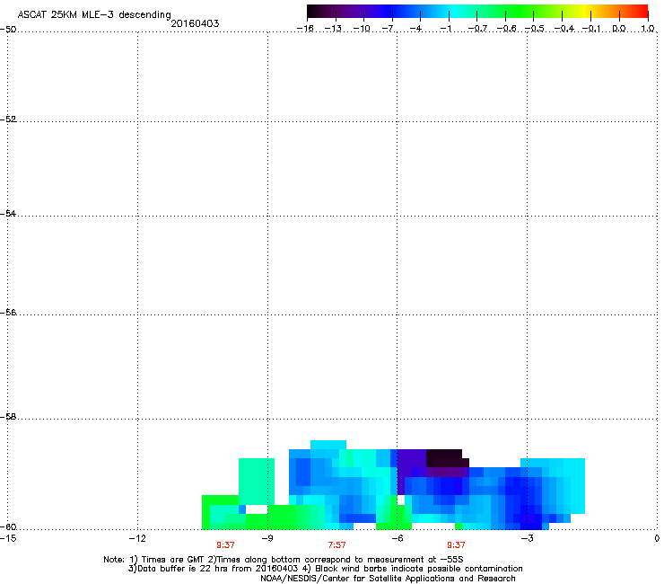Screen dimensions: 664x584
Task: Click the -15 longitude axis label
Action: [x=8, y=538]
